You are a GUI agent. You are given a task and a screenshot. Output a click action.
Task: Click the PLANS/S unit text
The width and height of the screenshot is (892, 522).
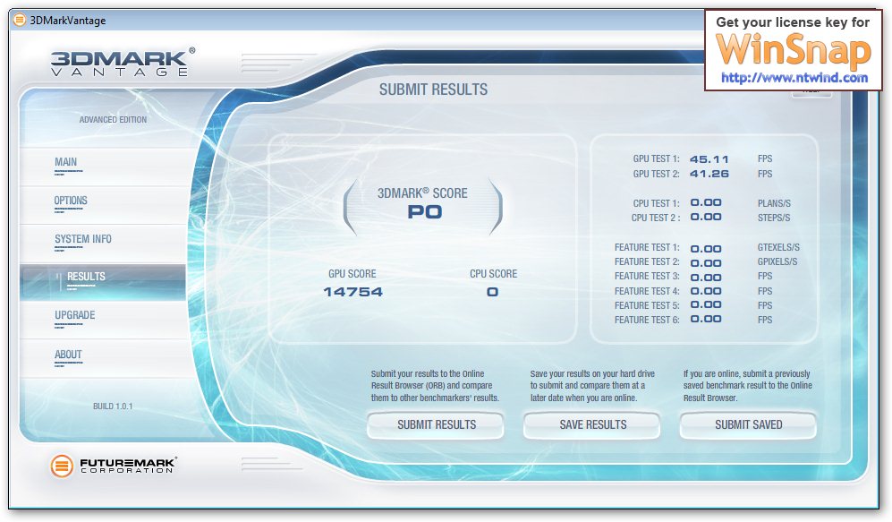pyautogui.click(x=774, y=203)
